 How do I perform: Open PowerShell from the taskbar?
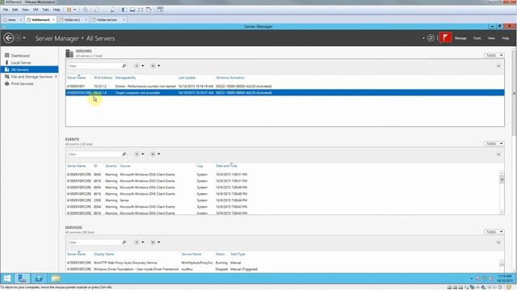39,278
